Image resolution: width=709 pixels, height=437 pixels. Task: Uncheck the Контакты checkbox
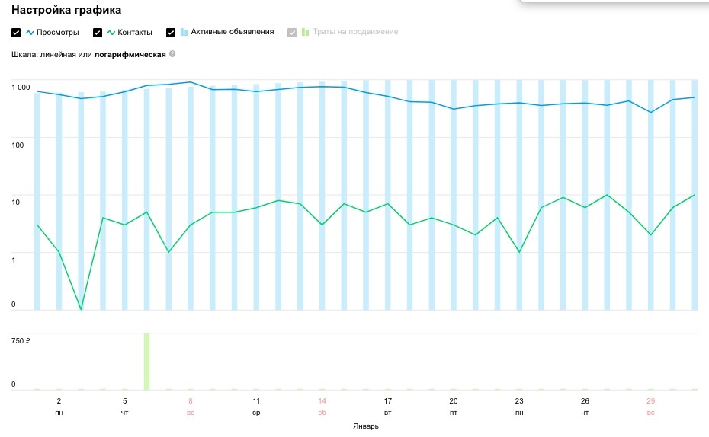[98, 33]
